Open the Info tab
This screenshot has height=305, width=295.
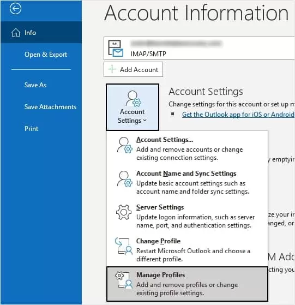41,33
